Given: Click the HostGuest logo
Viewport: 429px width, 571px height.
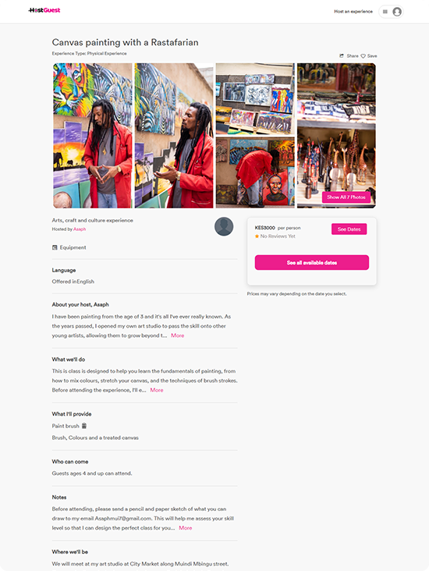Looking at the screenshot, I should 44,10.
